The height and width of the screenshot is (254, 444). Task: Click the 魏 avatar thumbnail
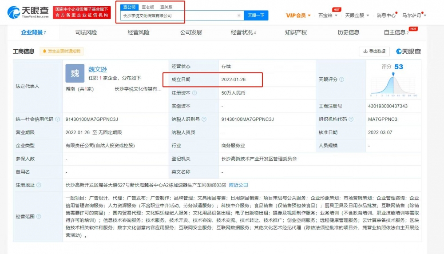[x=75, y=73]
